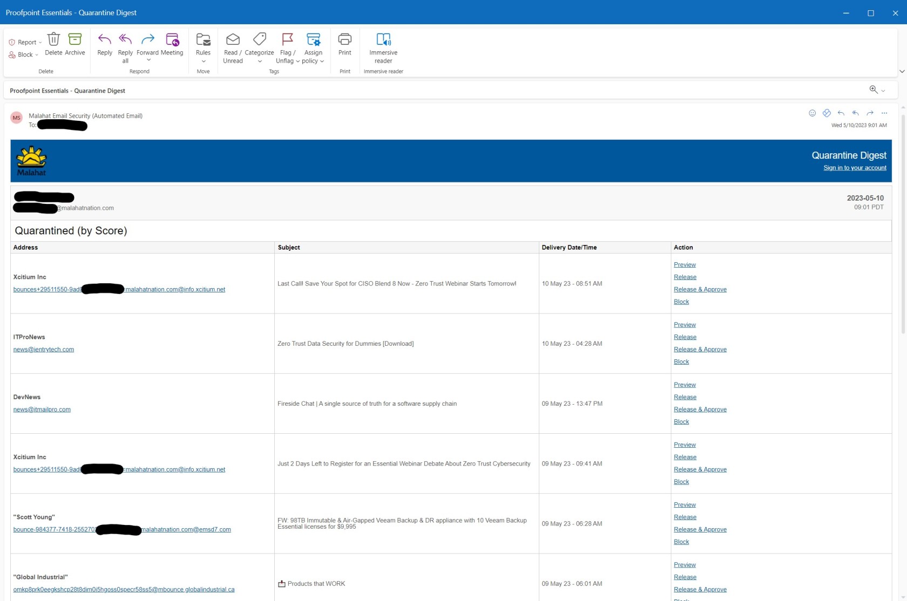Viewport: 907px width, 601px height.
Task: Click Reply all in the ribbon
Action: pos(125,47)
